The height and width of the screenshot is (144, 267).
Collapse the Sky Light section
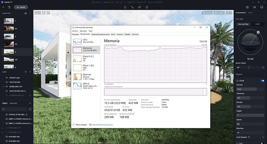tap(265, 19)
